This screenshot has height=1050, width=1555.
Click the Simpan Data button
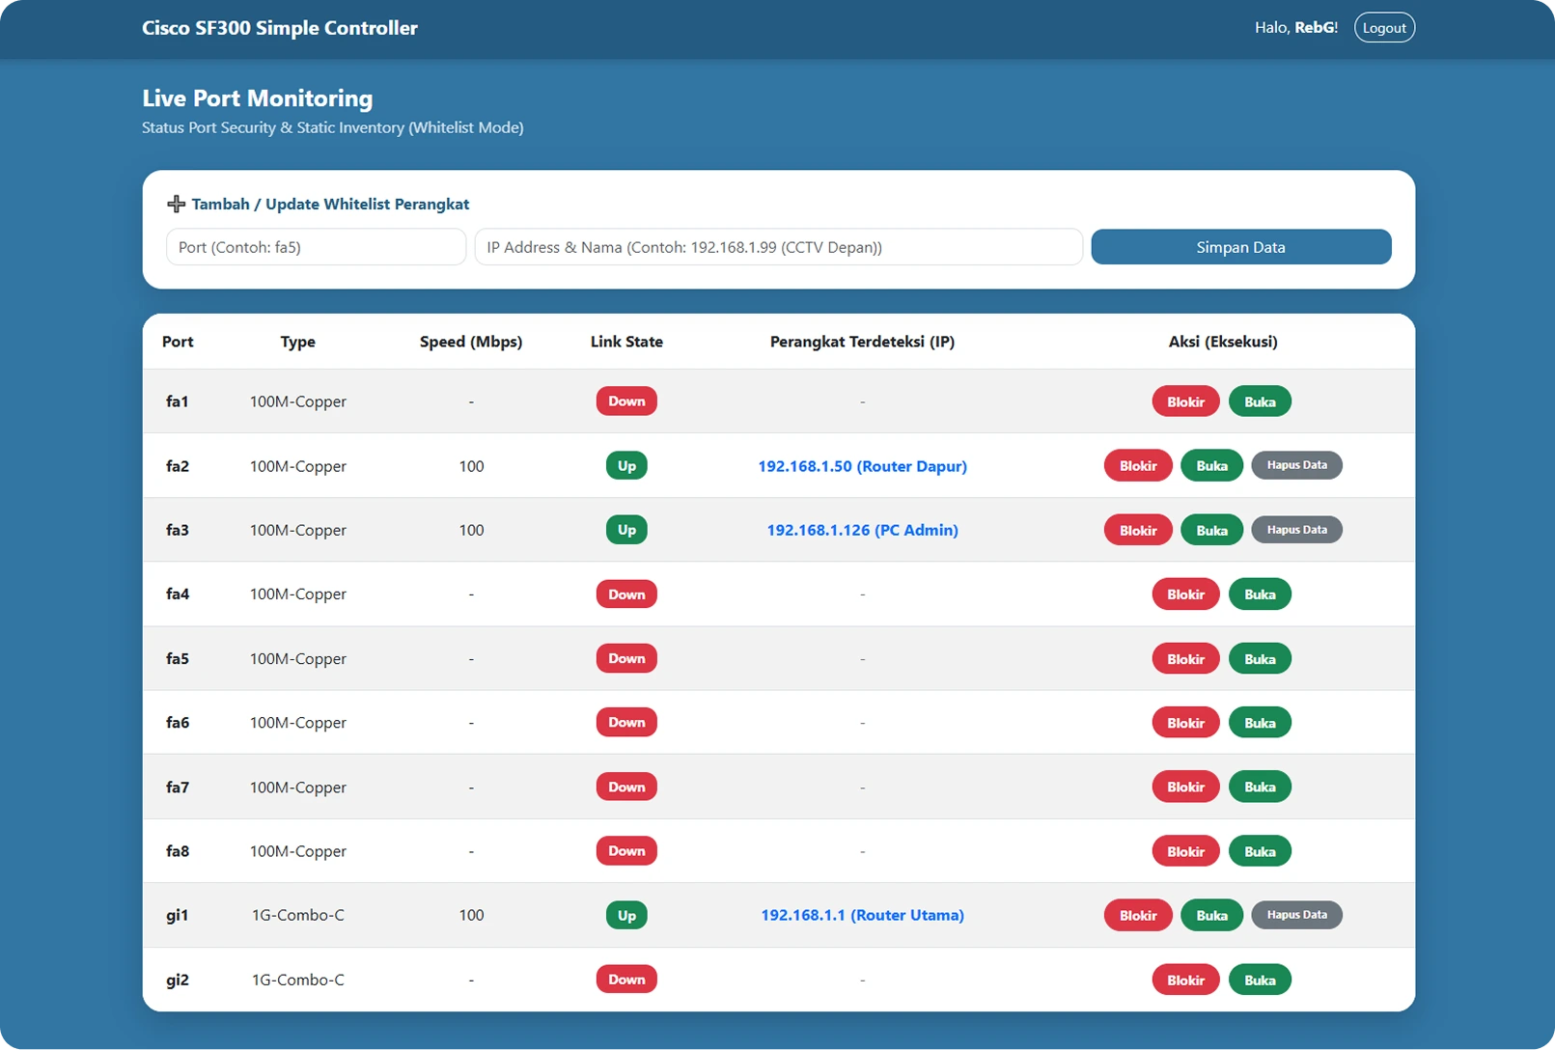(x=1240, y=247)
